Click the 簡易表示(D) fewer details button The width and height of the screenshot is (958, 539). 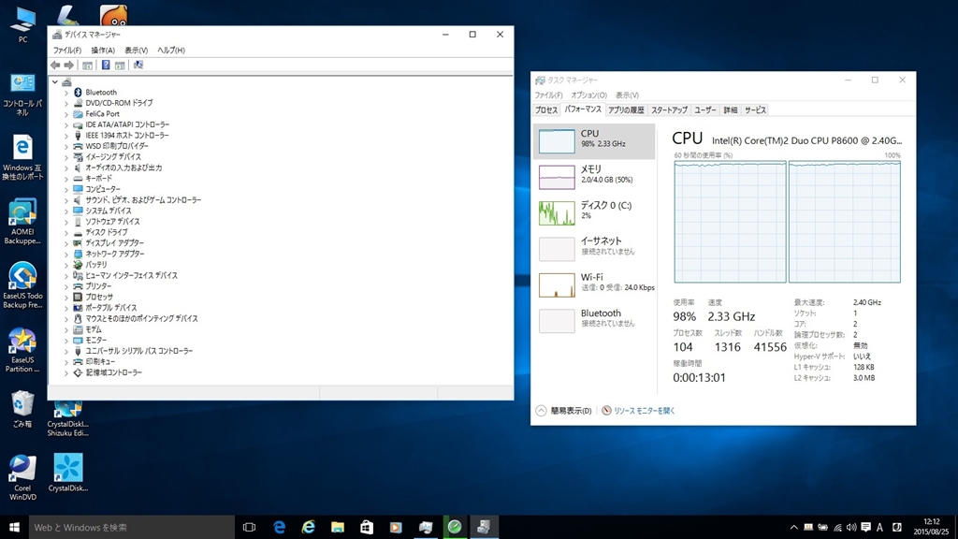coord(564,411)
